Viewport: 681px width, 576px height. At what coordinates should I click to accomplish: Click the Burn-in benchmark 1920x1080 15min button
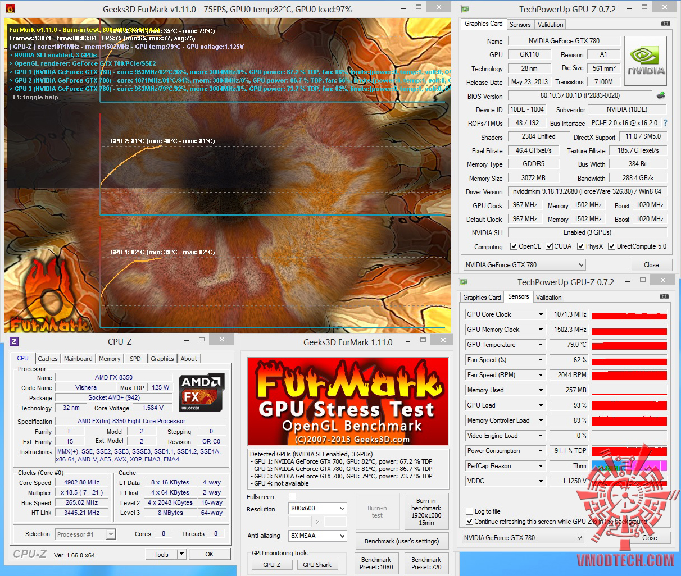click(x=426, y=511)
